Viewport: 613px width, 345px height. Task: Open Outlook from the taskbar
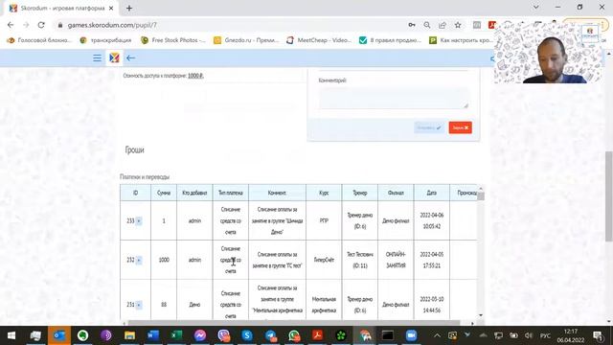(x=59, y=335)
